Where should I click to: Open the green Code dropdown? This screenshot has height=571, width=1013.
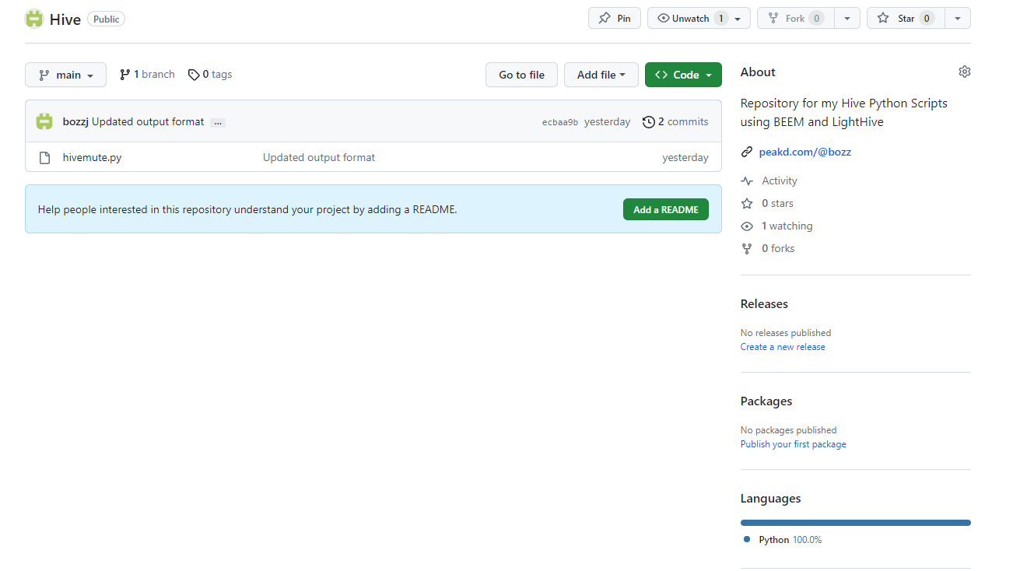683,75
